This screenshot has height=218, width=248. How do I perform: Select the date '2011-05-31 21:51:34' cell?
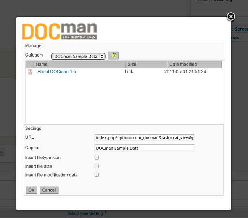(185, 72)
